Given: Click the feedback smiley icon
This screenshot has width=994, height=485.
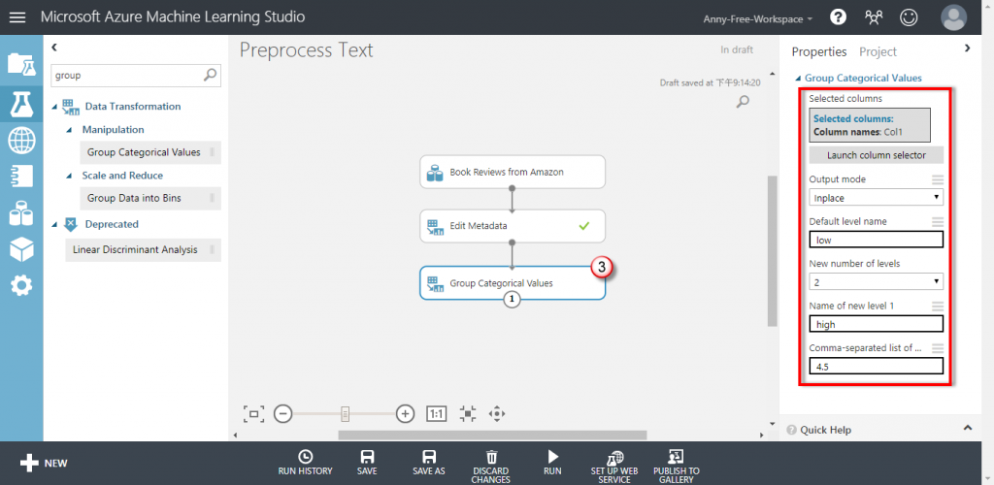Looking at the screenshot, I should 909,17.
